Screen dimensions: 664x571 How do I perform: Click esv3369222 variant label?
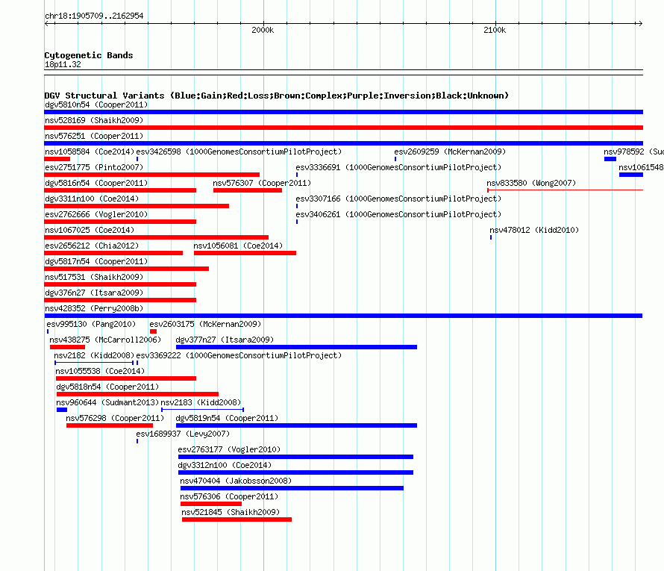click(x=239, y=355)
